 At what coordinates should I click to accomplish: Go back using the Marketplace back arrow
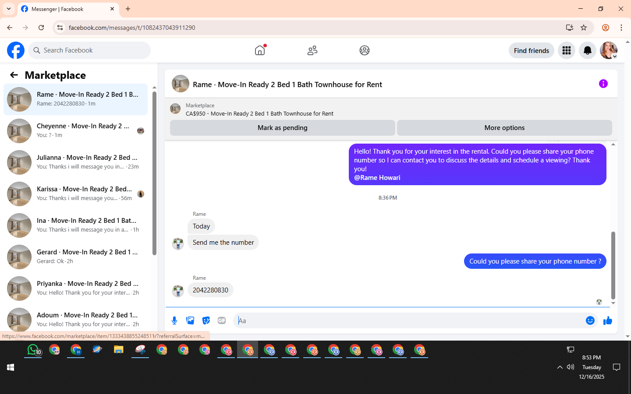(14, 75)
